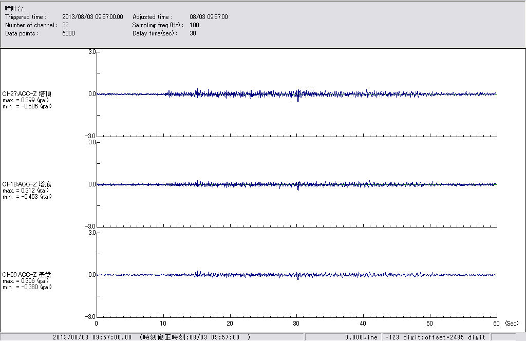Click the CH18 waveform near 15 seconds
The image size is (526, 341).
coord(197,184)
